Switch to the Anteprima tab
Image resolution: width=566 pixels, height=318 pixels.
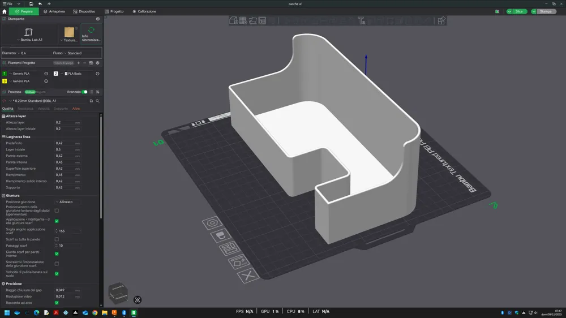(x=54, y=11)
